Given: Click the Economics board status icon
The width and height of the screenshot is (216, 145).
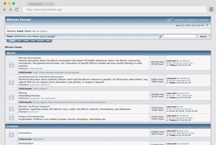Looking at the screenshot, I should pos(11,135).
